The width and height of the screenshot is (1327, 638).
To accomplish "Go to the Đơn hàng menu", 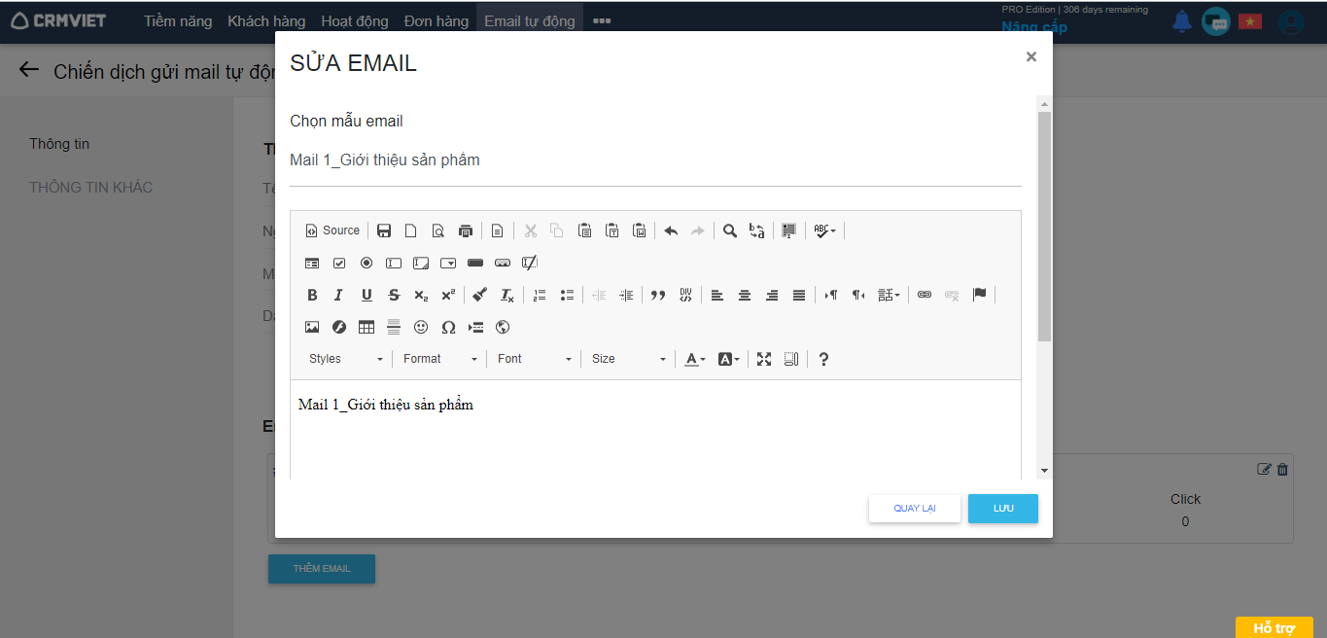I will click(437, 20).
